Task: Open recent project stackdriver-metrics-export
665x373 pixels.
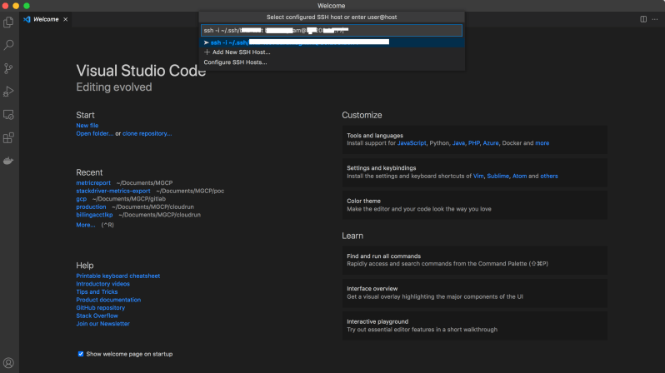Action: [113, 191]
